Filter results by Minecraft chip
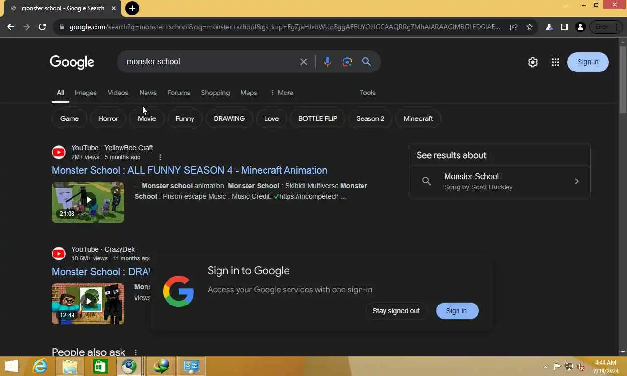The height and width of the screenshot is (376, 627). tap(418, 118)
